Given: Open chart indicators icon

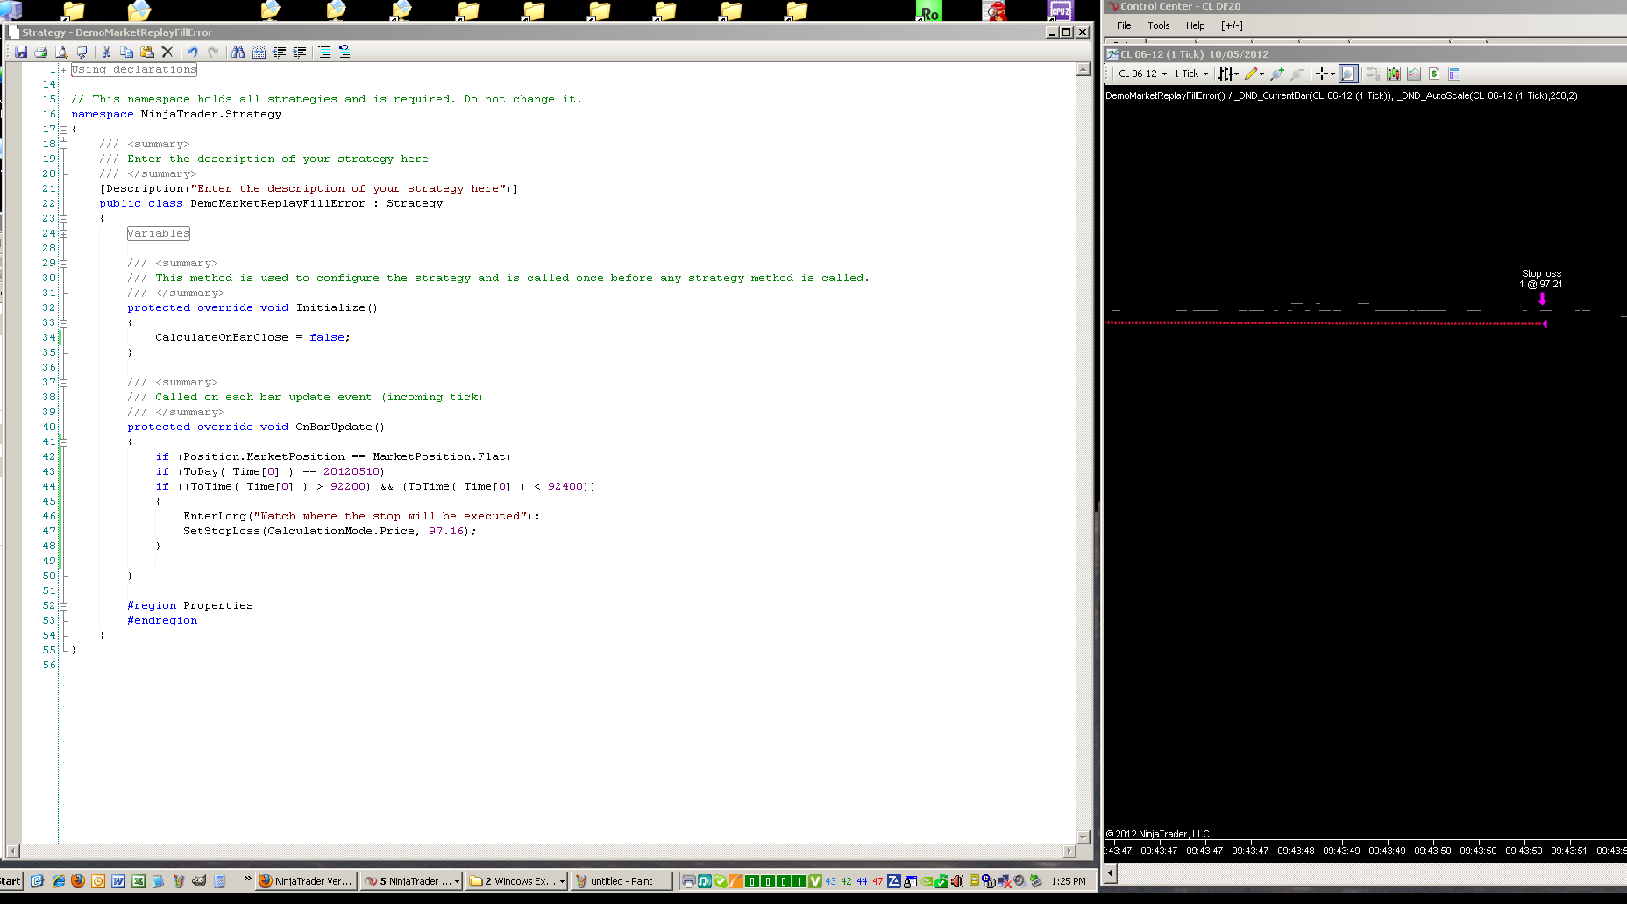Looking at the screenshot, I should (x=1413, y=74).
